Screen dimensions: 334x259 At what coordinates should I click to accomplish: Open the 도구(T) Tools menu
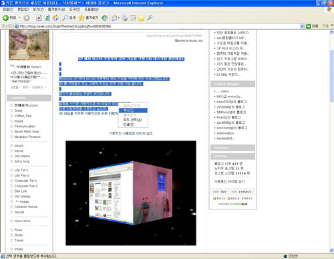75,9
